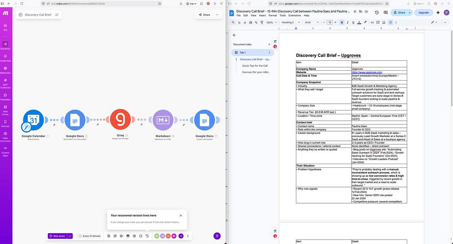The image size is (453, 244).
Task: Click Share button in Make
Action: coord(204,15)
